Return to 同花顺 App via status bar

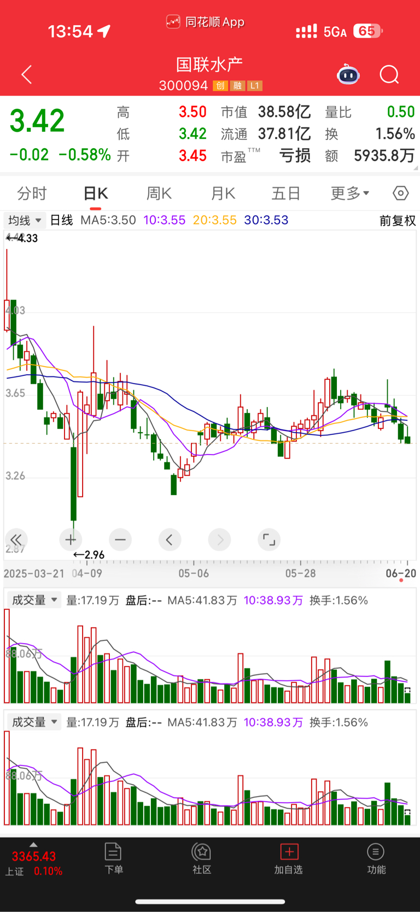click(205, 22)
